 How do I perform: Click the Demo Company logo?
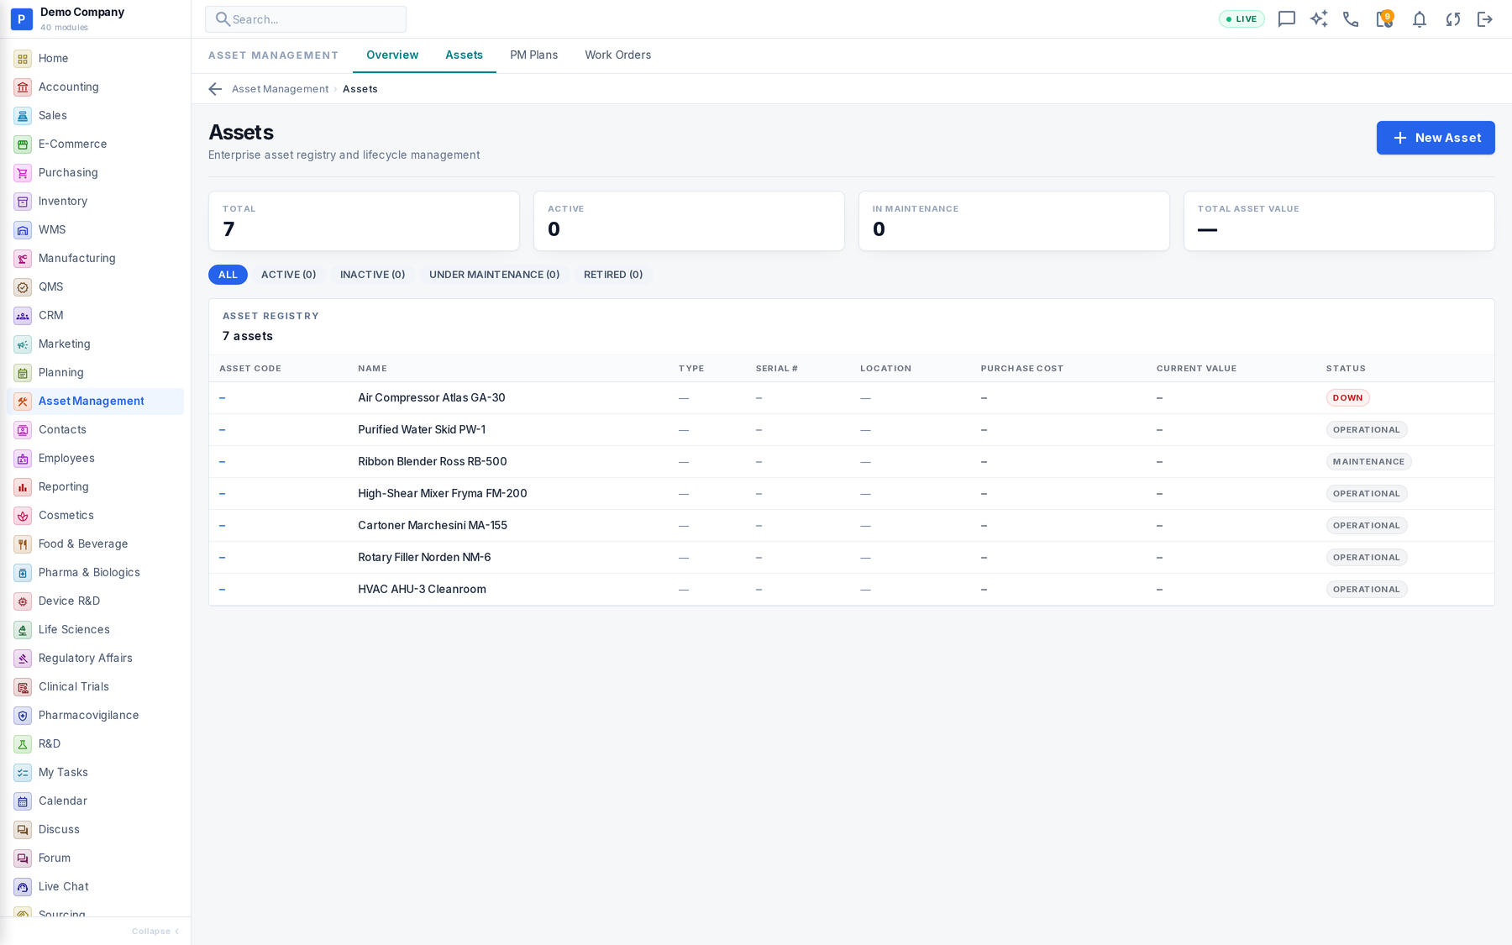(21, 19)
